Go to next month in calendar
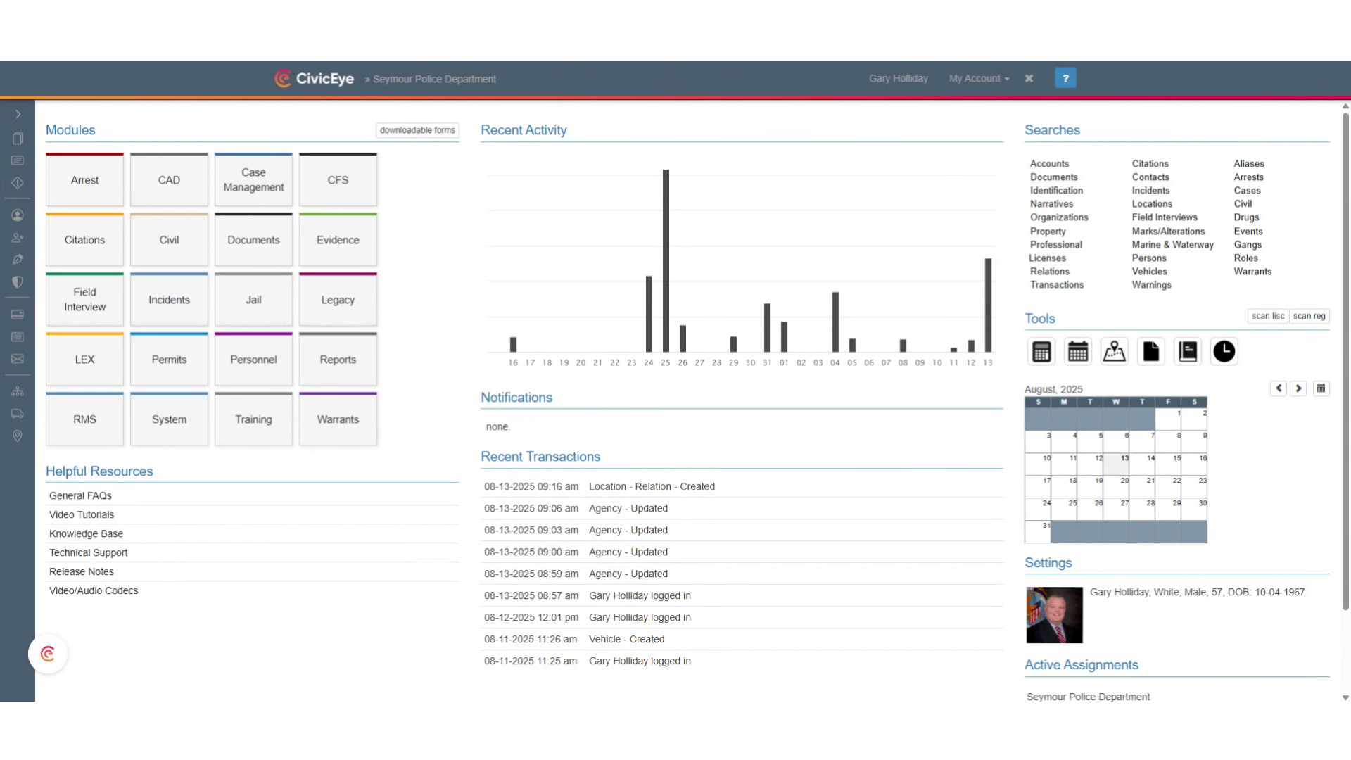 coord(1298,388)
